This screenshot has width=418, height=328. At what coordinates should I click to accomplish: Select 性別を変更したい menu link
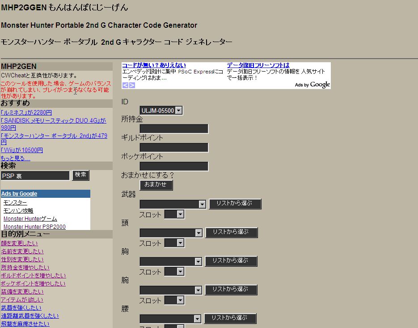click(x=22, y=260)
